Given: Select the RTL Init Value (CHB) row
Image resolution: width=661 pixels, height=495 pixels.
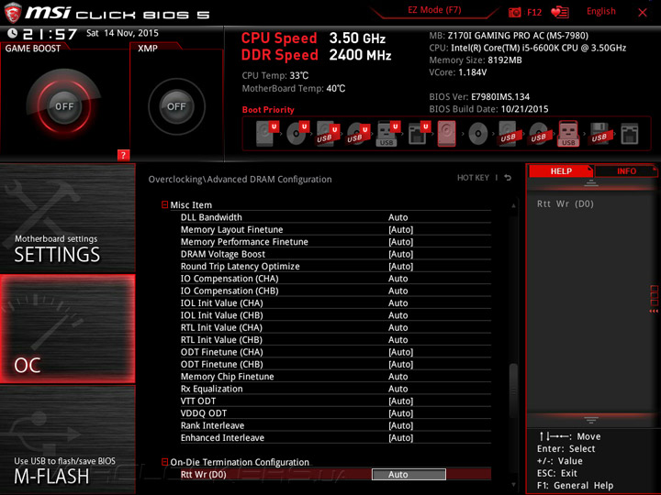Looking at the screenshot, I should [336, 339].
